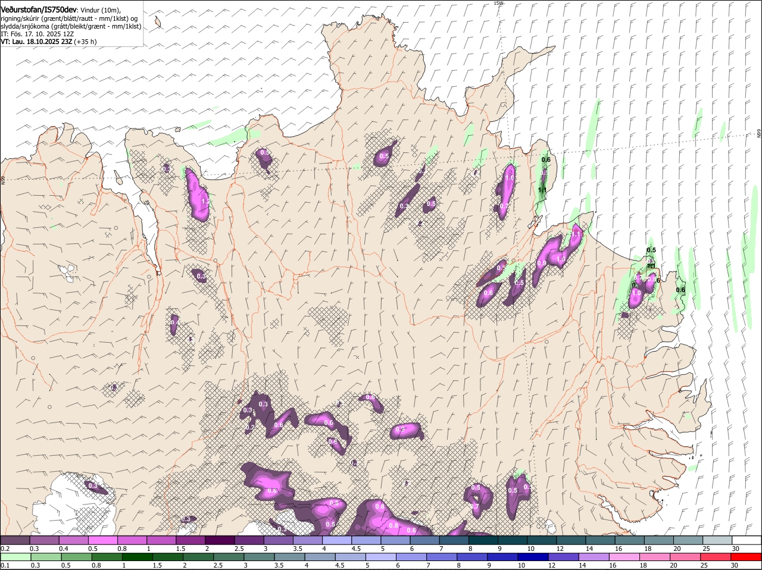Screen dimensions: 762x570
Task: Click the 'VT: Lau. 18.10.2025 23Z' valid time
Action: coord(37,42)
